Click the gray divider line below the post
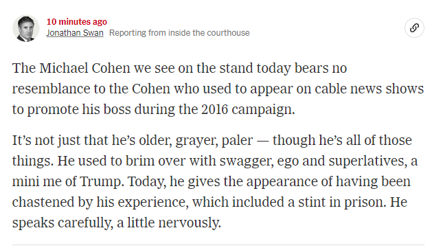The height and width of the screenshot is (248, 443). click(x=218, y=245)
